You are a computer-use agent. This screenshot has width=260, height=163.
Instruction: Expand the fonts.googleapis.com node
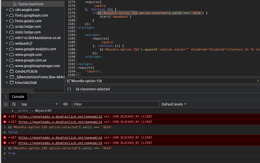(x=7, y=15)
